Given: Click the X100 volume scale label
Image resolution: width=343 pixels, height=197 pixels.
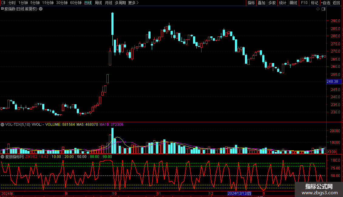Looking at the screenshot, I should [x=331, y=152].
